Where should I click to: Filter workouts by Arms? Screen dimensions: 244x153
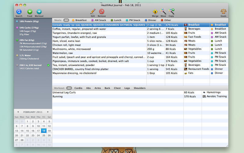98,88
